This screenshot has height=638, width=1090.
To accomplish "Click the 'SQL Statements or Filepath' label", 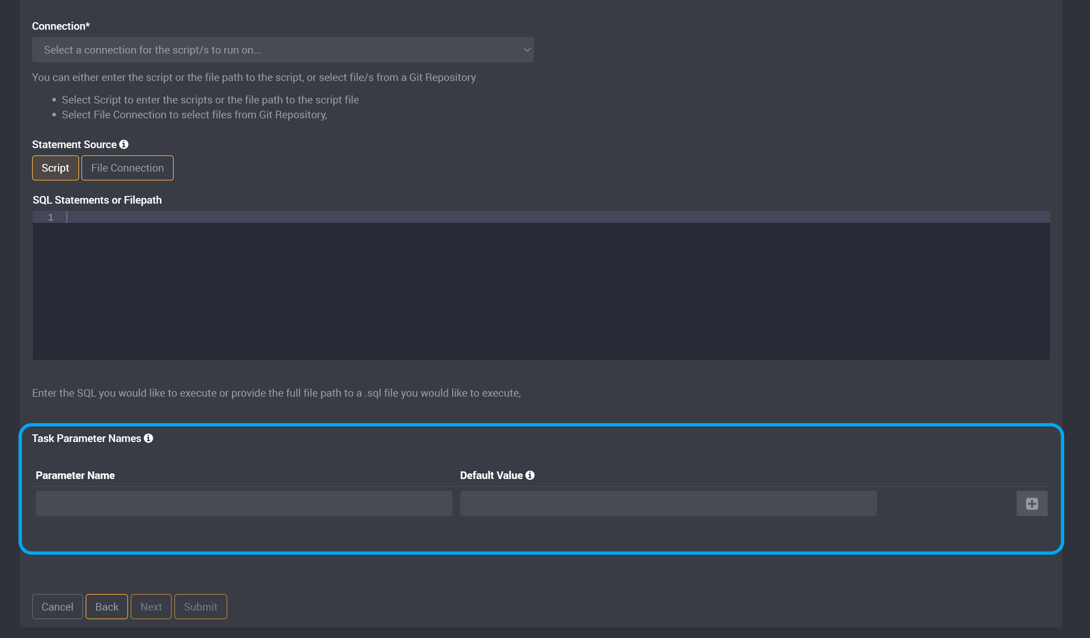I will click(97, 200).
